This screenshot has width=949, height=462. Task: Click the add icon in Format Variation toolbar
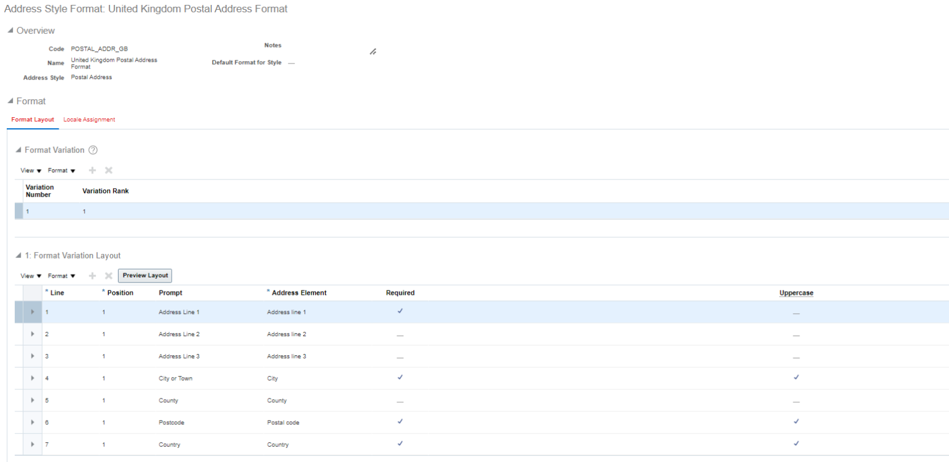93,170
